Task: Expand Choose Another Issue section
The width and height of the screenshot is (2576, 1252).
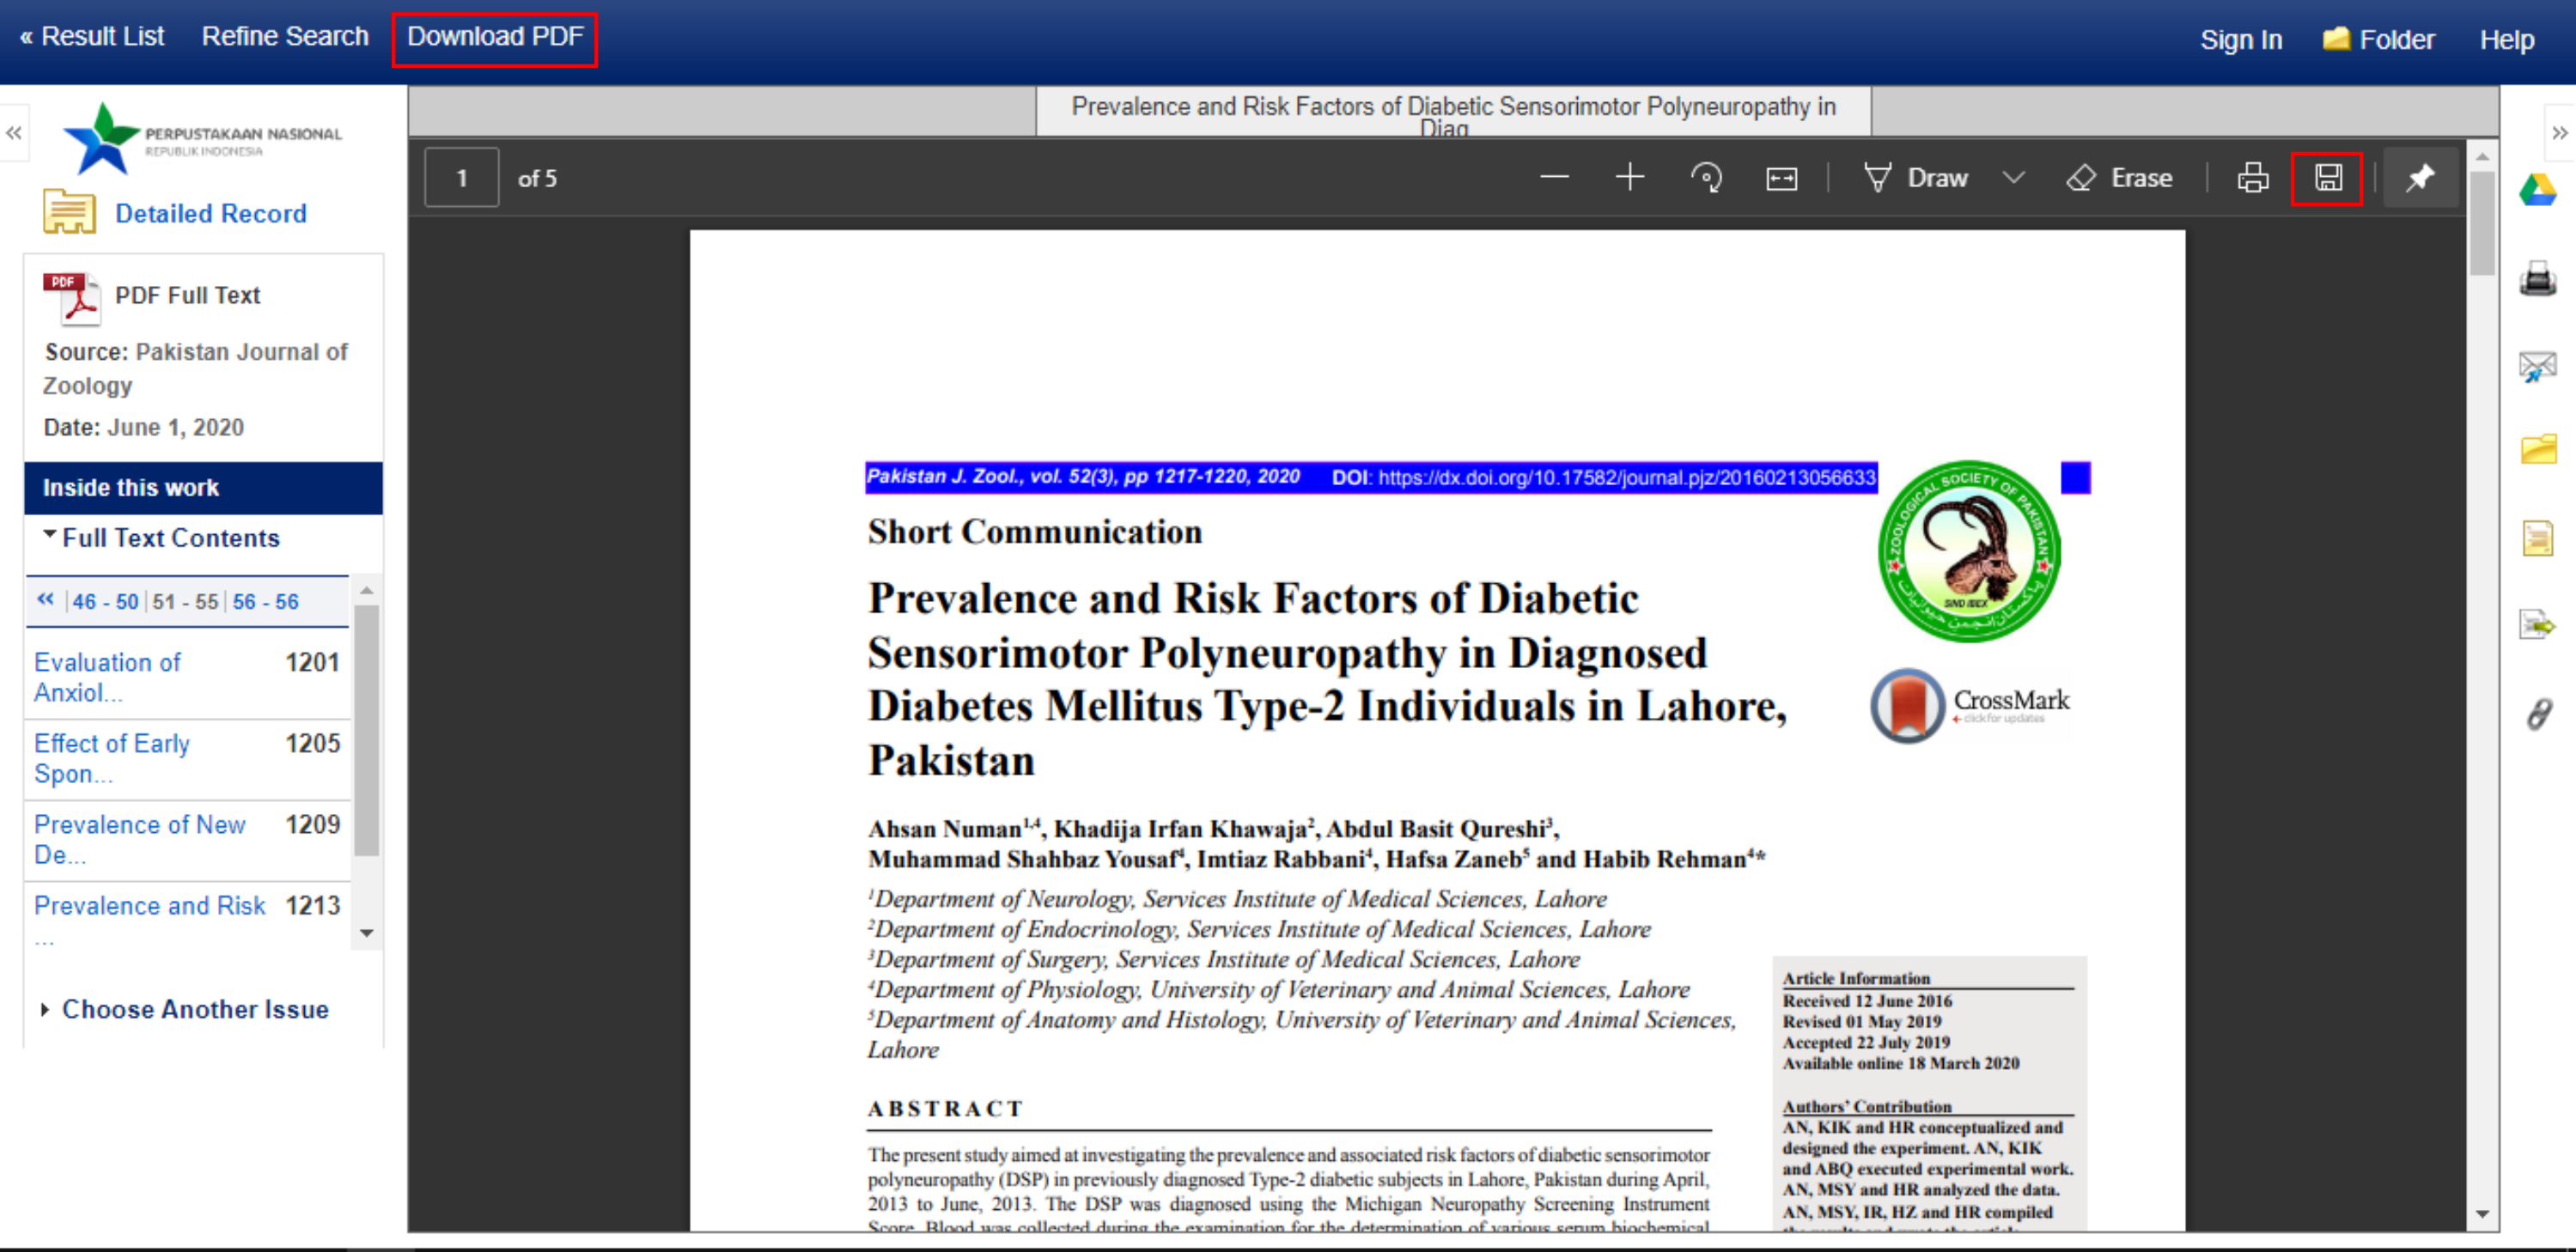Action: click(194, 1009)
